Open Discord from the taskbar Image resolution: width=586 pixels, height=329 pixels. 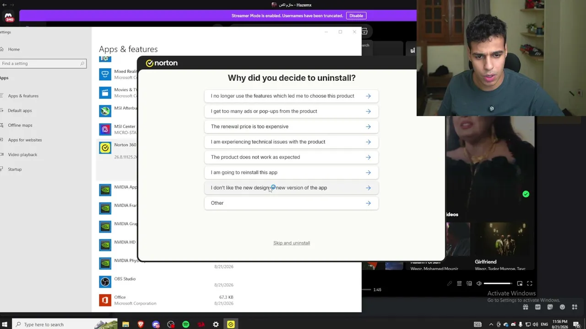(156, 324)
